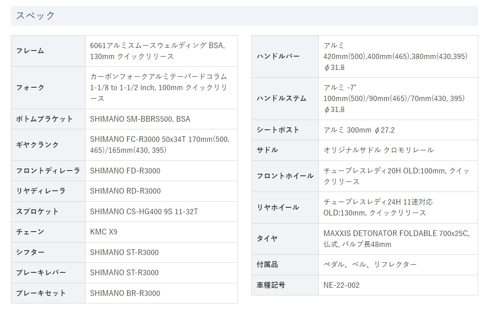Click the スペック section heading
Image resolution: width=483 pixels, height=310 pixels.
point(36,16)
